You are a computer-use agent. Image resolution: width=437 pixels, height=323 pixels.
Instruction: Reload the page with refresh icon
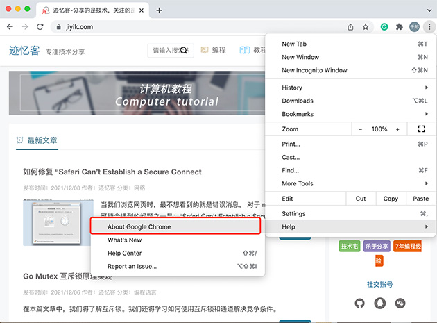[40, 27]
